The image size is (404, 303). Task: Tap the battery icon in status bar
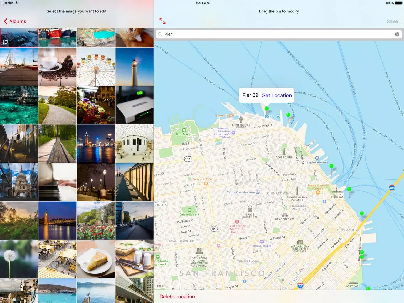point(399,3)
